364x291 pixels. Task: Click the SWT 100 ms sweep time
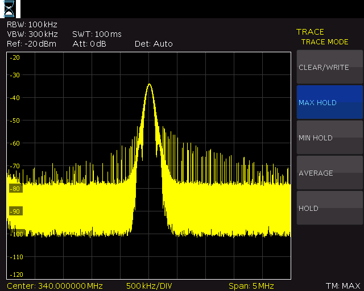click(x=97, y=34)
